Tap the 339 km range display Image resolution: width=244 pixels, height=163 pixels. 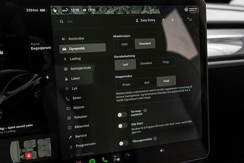tap(36, 10)
